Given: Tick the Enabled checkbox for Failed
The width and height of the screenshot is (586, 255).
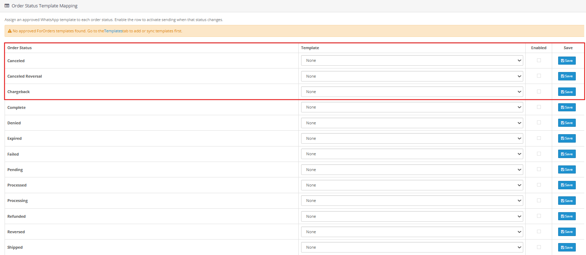Looking at the screenshot, I should pyautogui.click(x=539, y=153).
